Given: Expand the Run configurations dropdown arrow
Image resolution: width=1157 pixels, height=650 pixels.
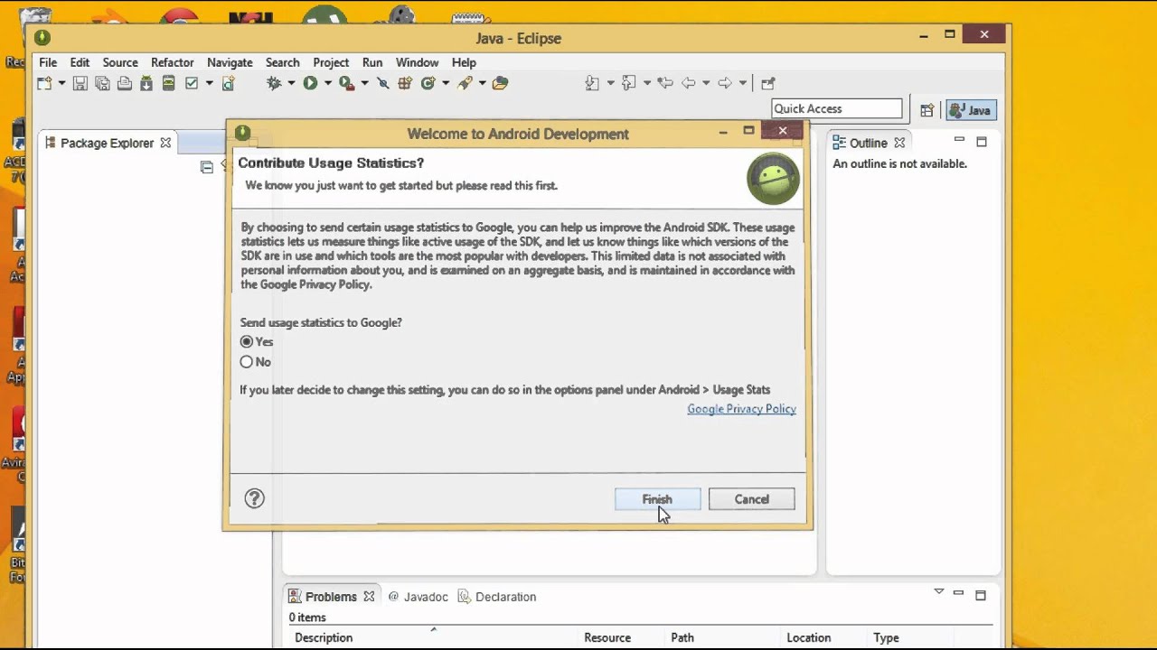Looking at the screenshot, I should click(x=327, y=83).
